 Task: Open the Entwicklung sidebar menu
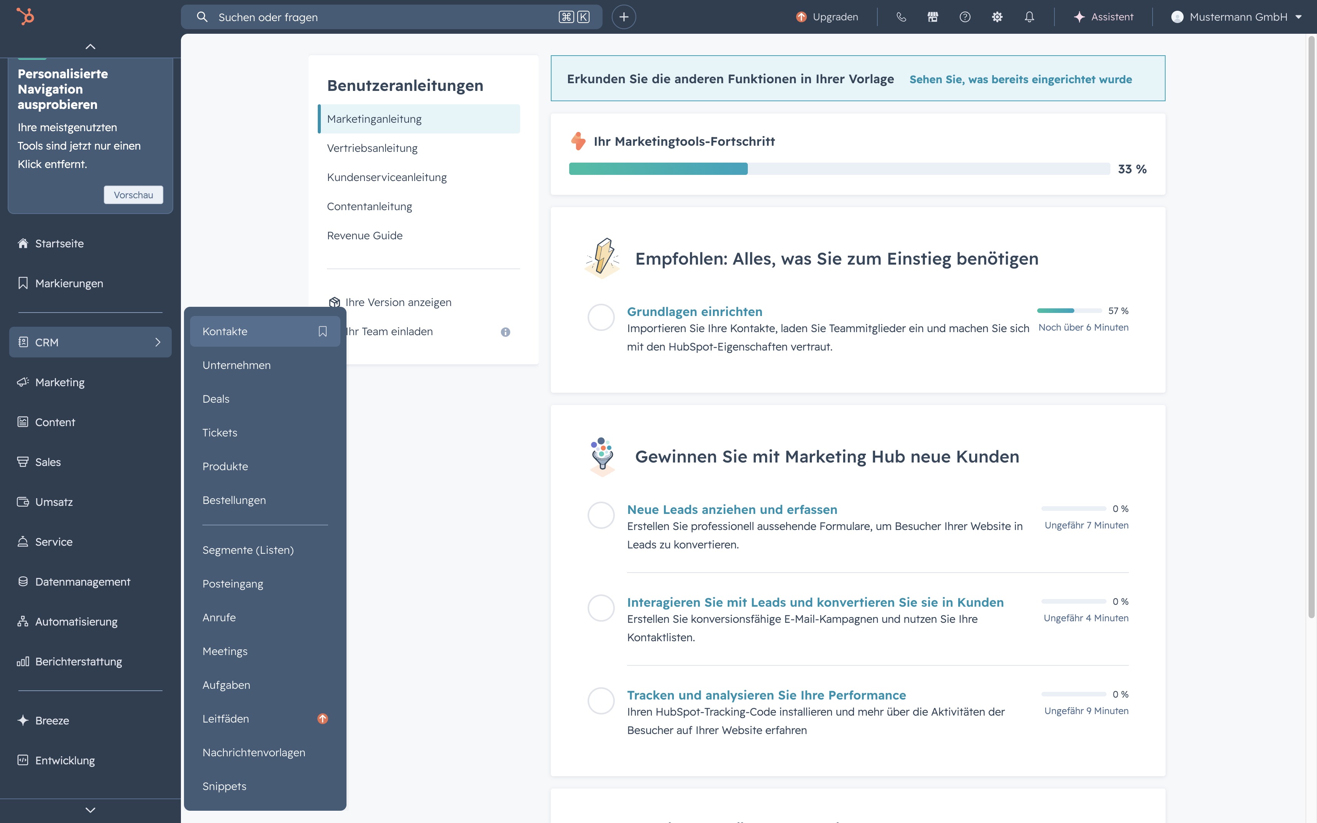coord(90,760)
